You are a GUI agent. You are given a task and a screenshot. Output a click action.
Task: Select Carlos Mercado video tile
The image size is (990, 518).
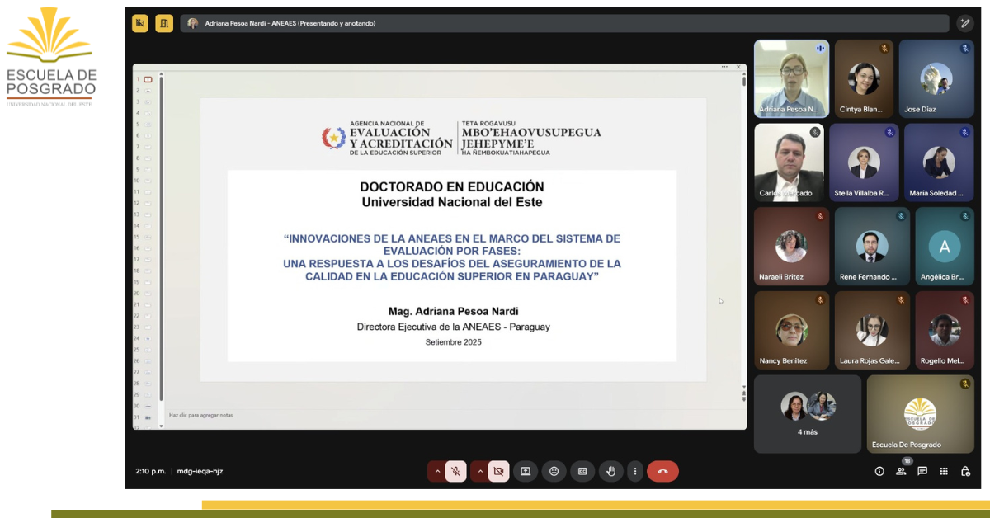pyautogui.click(x=789, y=162)
